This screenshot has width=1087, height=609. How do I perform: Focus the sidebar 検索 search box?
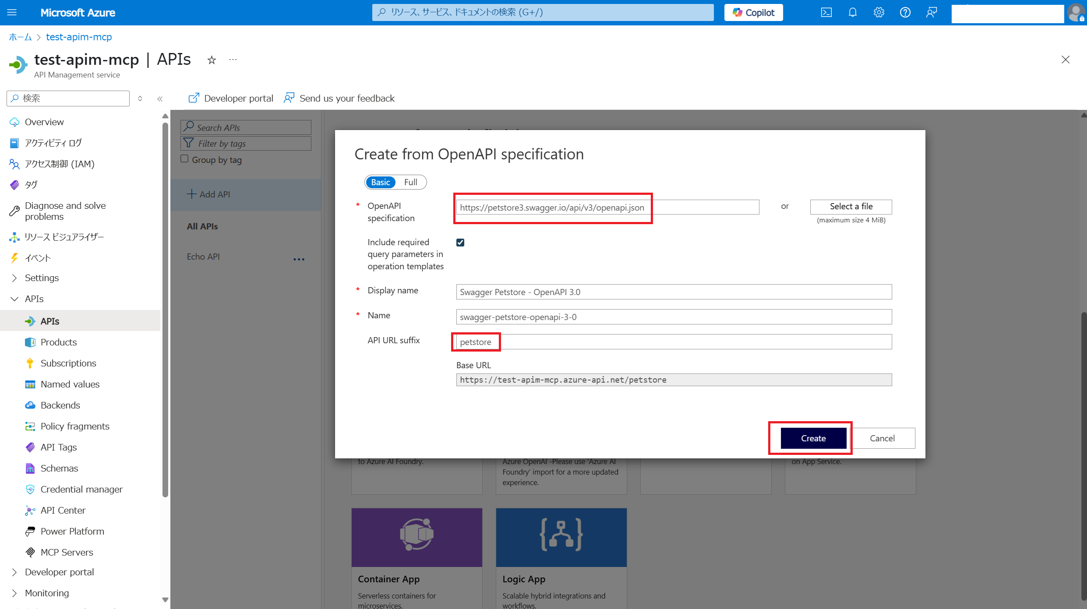(x=68, y=98)
